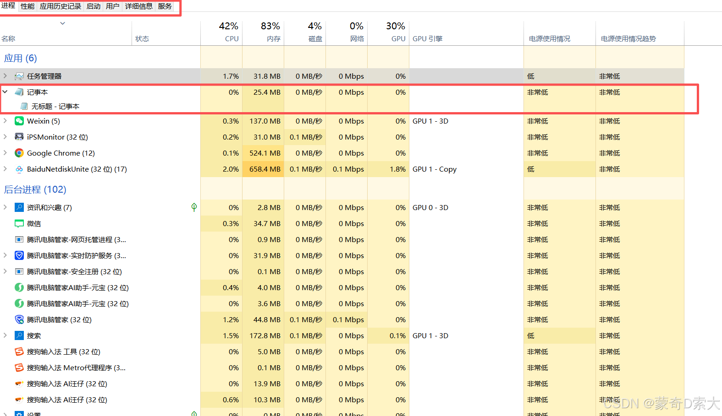
Task: Open the 应用历史记录 tab
Action: coord(61,6)
